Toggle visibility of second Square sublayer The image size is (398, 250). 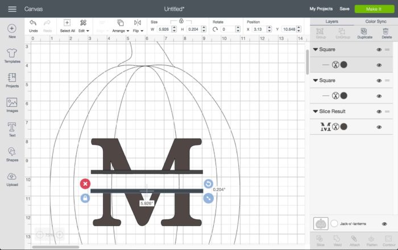coord(379,96)
